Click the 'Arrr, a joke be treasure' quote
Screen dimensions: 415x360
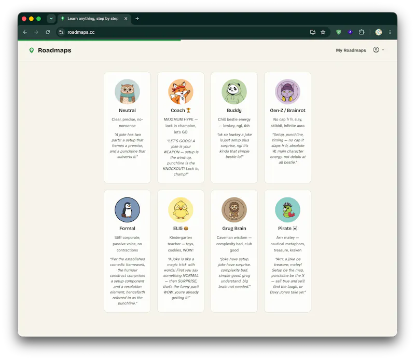[288, 275]
